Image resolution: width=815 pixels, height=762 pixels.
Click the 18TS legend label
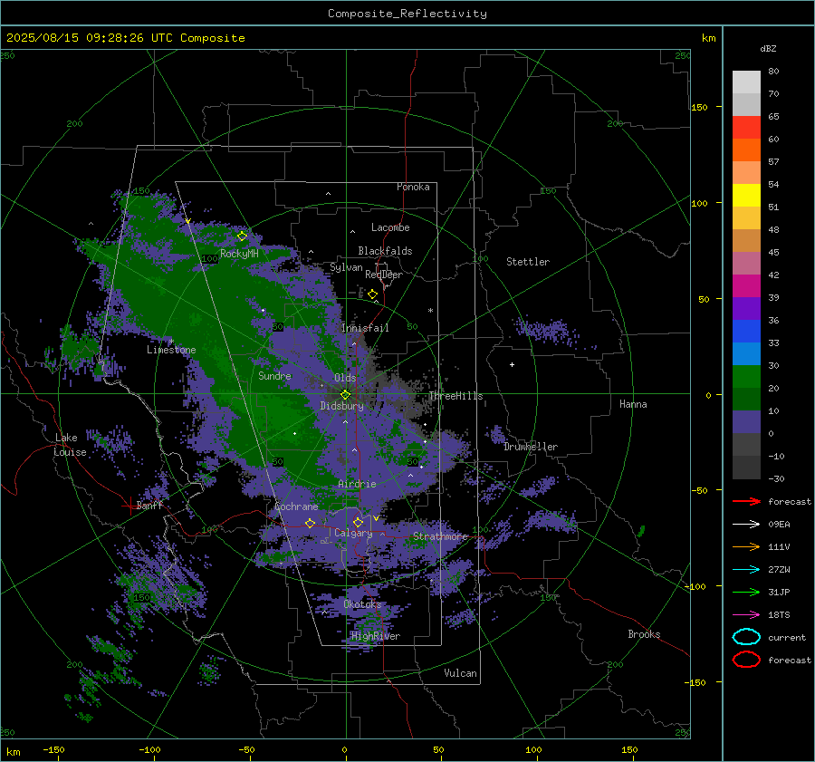click(x=779, y=615)
